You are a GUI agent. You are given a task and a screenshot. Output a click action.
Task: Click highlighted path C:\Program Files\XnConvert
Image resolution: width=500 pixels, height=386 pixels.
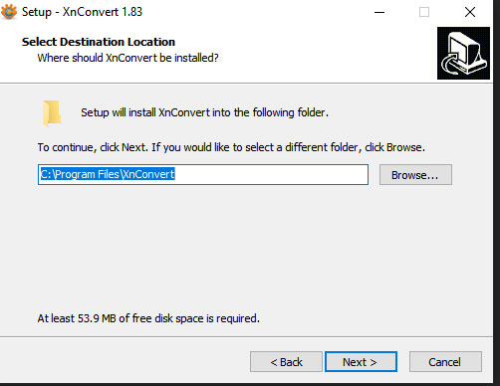click(108, 174)
